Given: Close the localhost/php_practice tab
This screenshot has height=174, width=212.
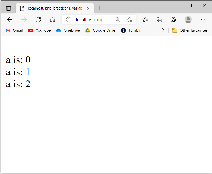Looking at the screenshot, I should (88, 8).
